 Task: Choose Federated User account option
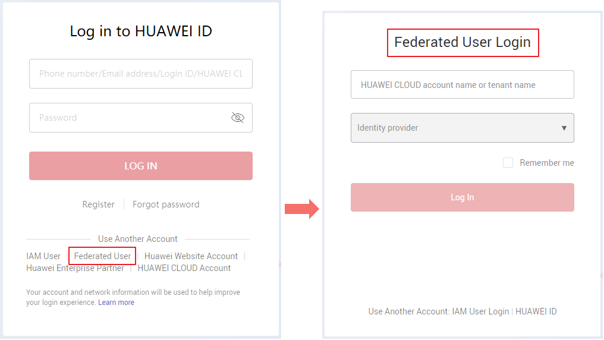click(x=102, y=256)
